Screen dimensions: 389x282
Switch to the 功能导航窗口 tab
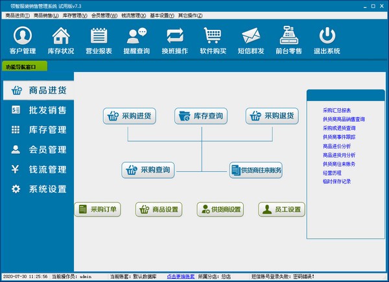pyautogui.click(x=23, y=66)
